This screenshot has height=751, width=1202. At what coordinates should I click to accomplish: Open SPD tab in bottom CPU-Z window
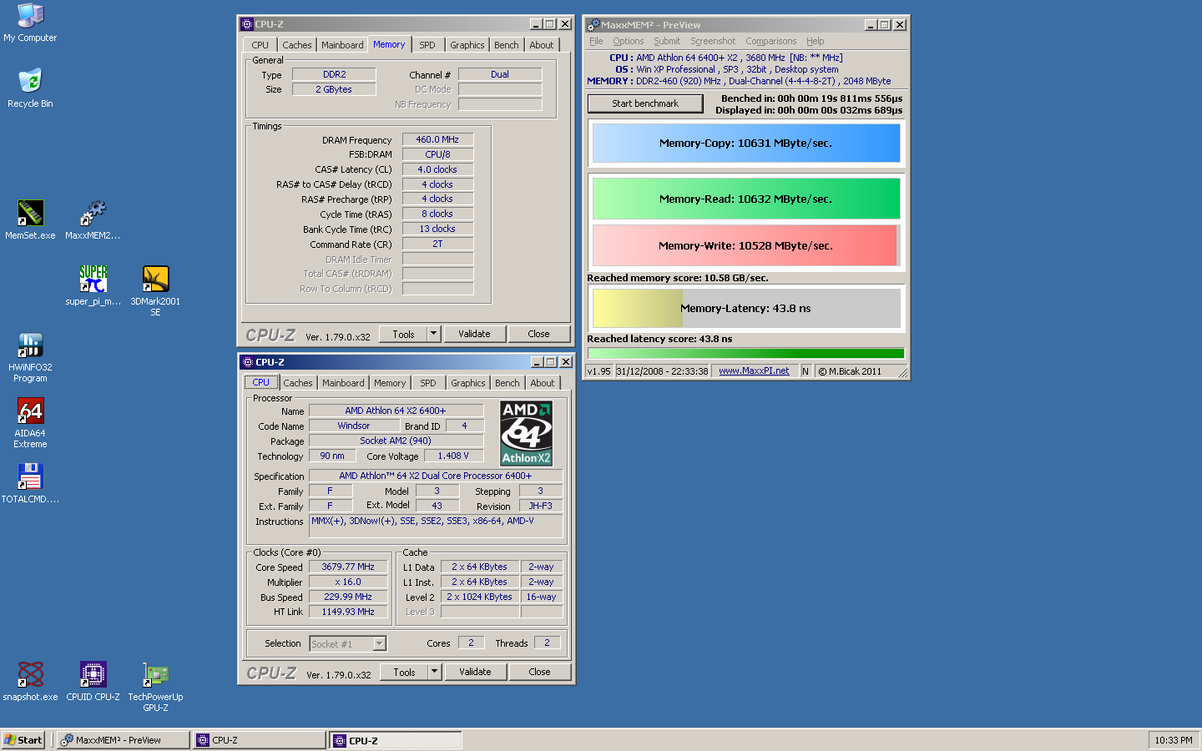tap(428, 383)
